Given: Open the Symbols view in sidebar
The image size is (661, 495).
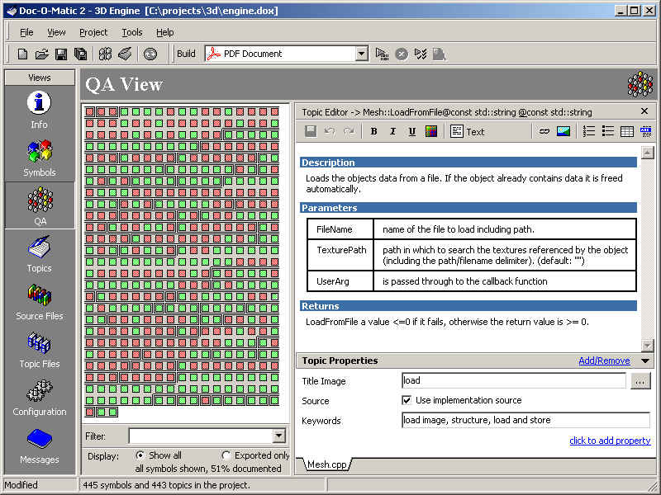Looking at the screenshot, I should point(39,158).
